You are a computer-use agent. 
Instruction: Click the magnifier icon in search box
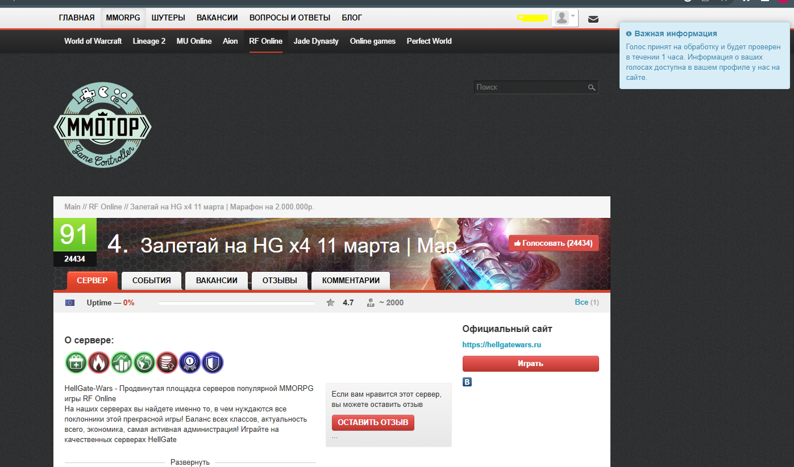tap(592, 87)
